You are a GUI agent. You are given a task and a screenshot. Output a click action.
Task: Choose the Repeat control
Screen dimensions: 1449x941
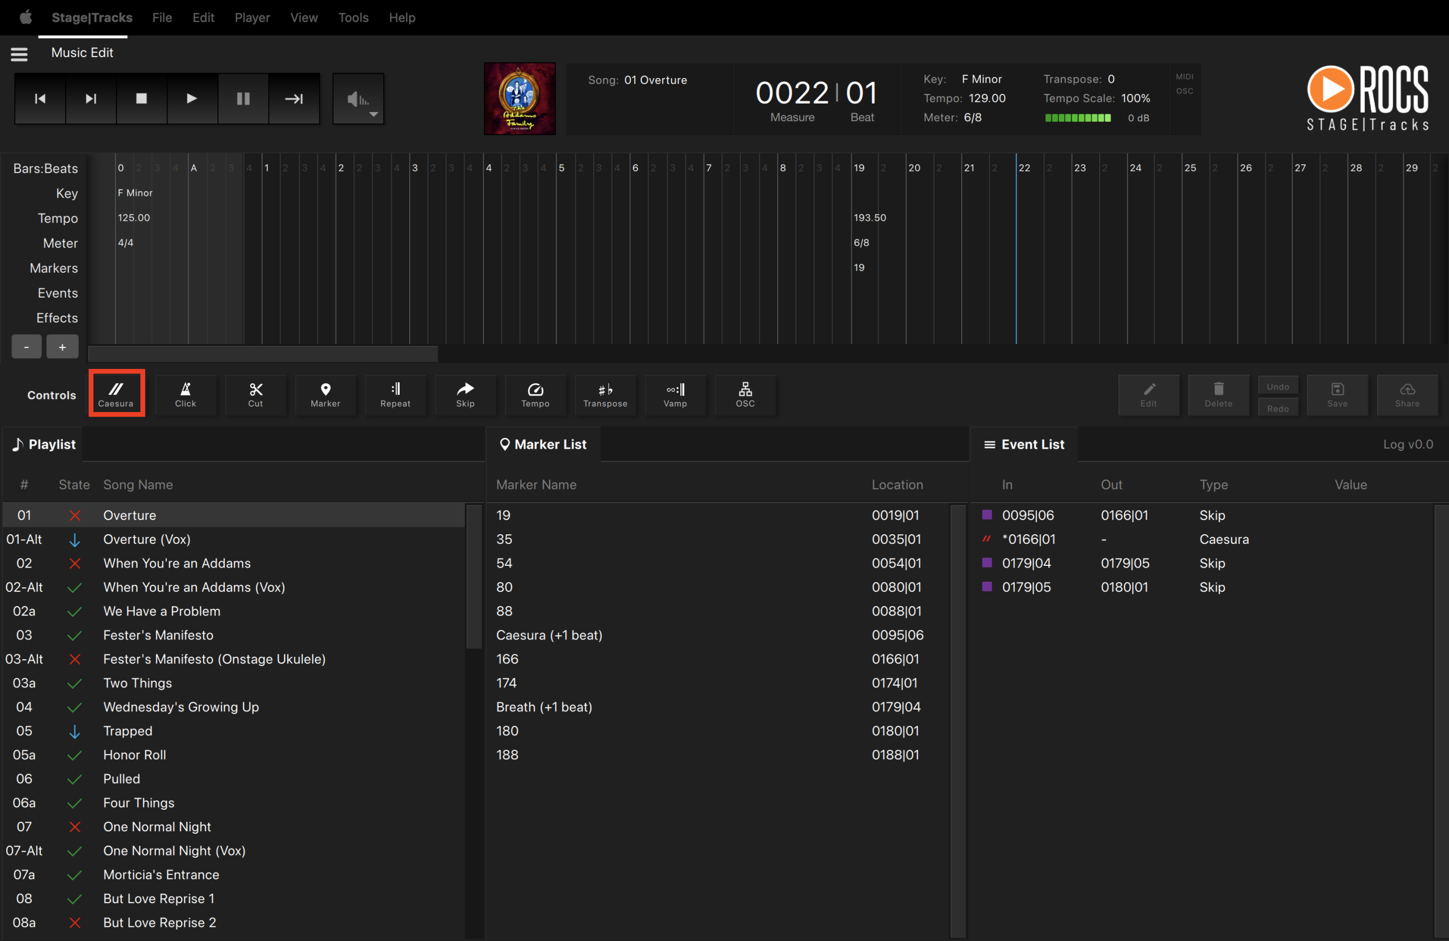(x=395, y=394)
